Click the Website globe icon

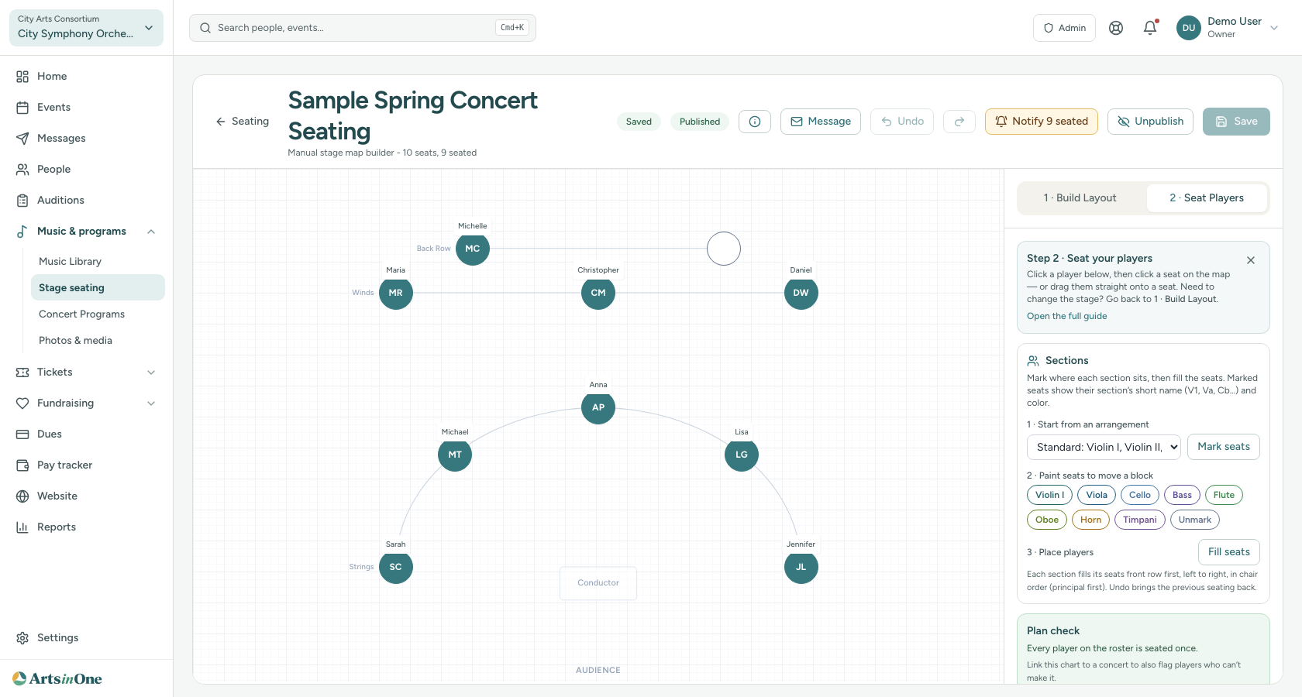pos(22,496)
